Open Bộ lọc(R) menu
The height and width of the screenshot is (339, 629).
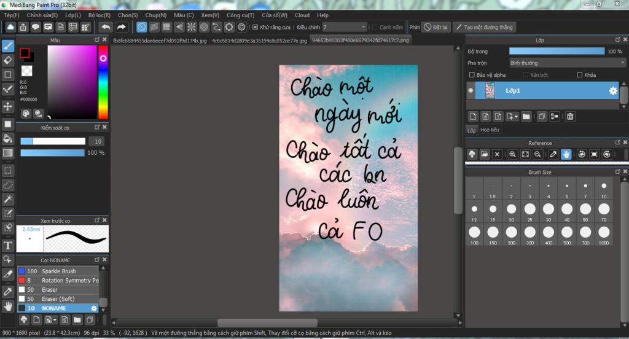click(100, 15)
